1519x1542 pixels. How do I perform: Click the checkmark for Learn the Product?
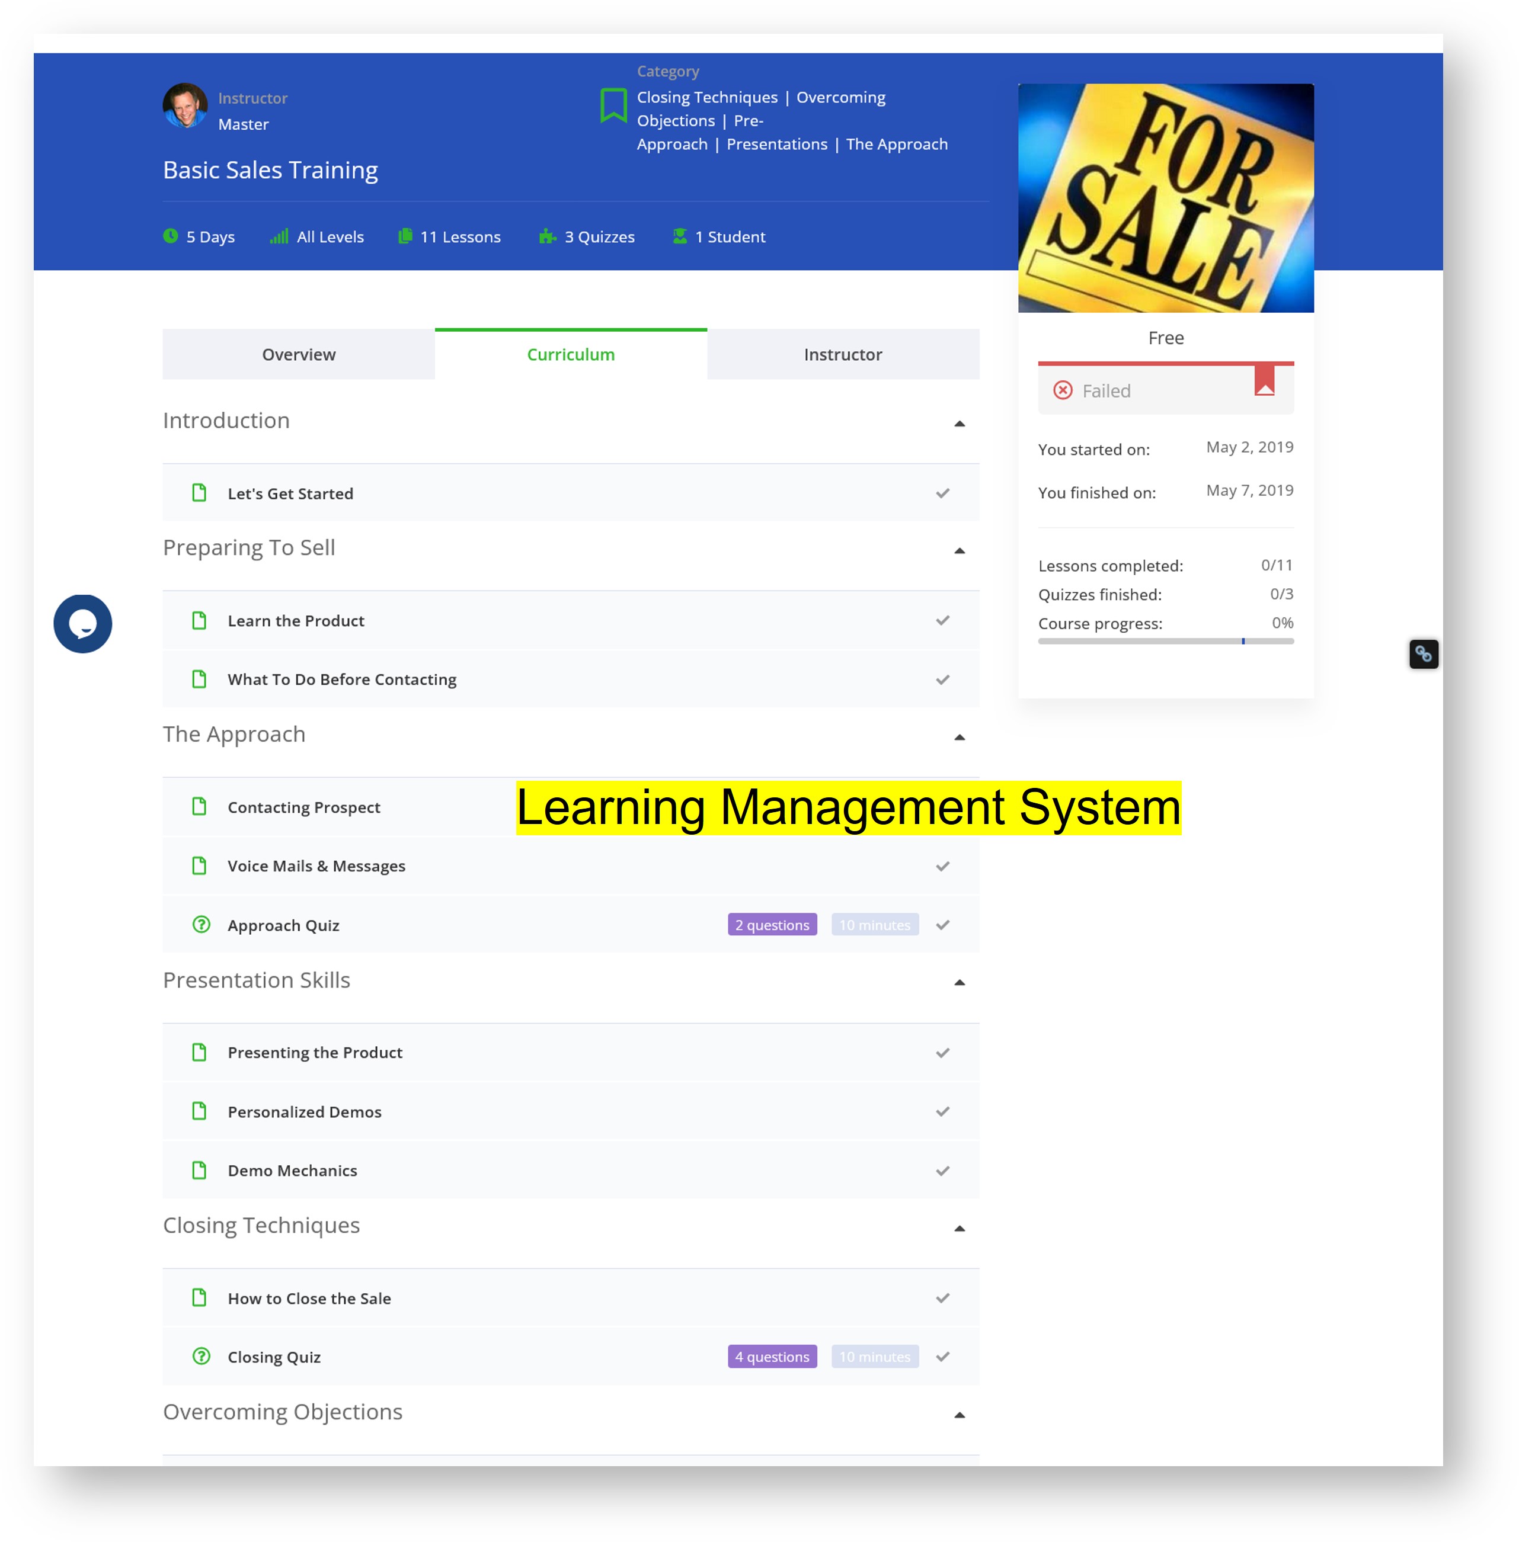[942, 620]
